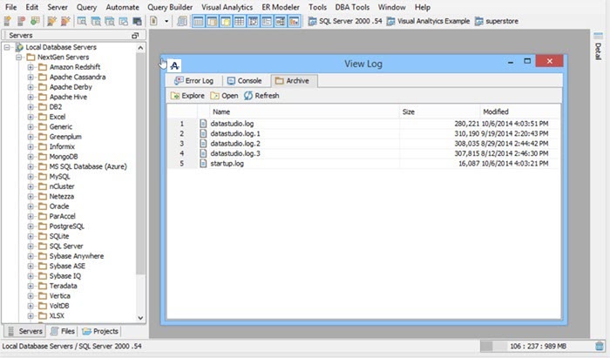The height and width of the screenshot is (358, 610).
Task: Select the Sybase IQ tree item
Action: [65, 276]
